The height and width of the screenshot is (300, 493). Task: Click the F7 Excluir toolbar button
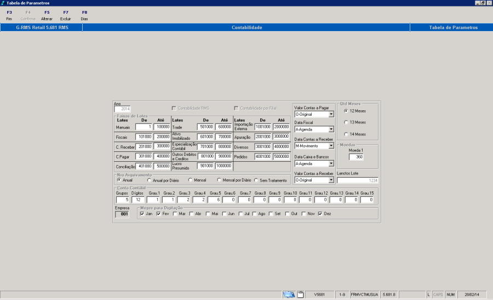pos(65,15)
